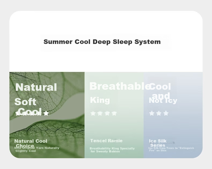
Task: Click the 'Summer Cool Deep Sleep System' heading
Action: tap(102, 42)
